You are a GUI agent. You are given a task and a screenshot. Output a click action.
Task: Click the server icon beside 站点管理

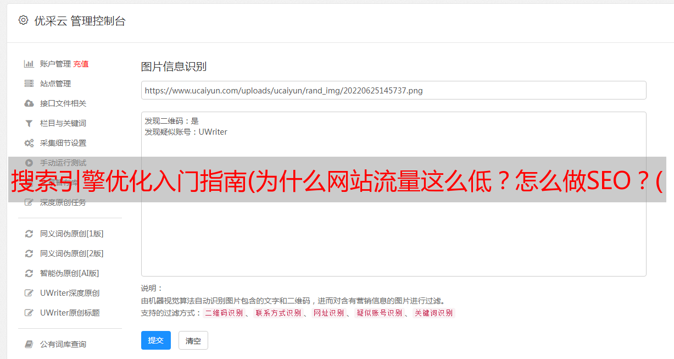(x=29, y=84)
